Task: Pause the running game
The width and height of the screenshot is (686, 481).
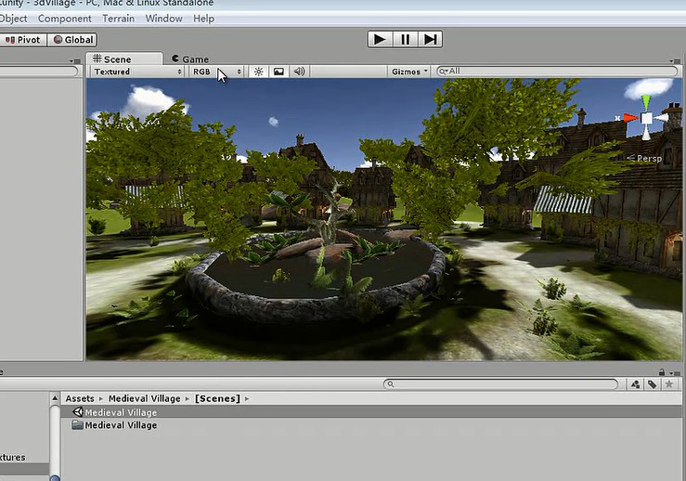Action: 405,39
